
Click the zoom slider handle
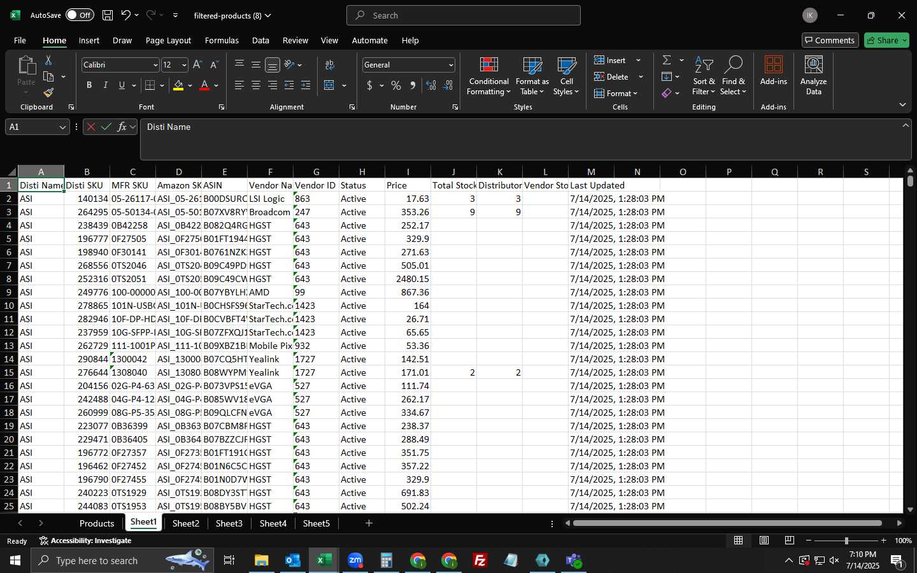point(846,541)
